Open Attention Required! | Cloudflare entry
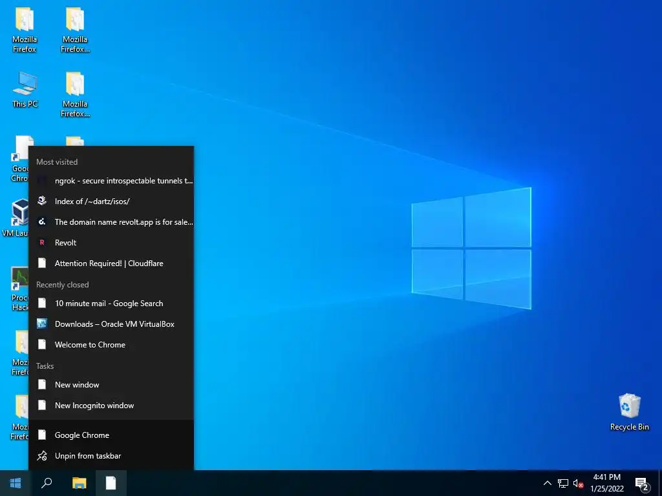The width and height of the screenshot is (662, 496). [111, 263]
